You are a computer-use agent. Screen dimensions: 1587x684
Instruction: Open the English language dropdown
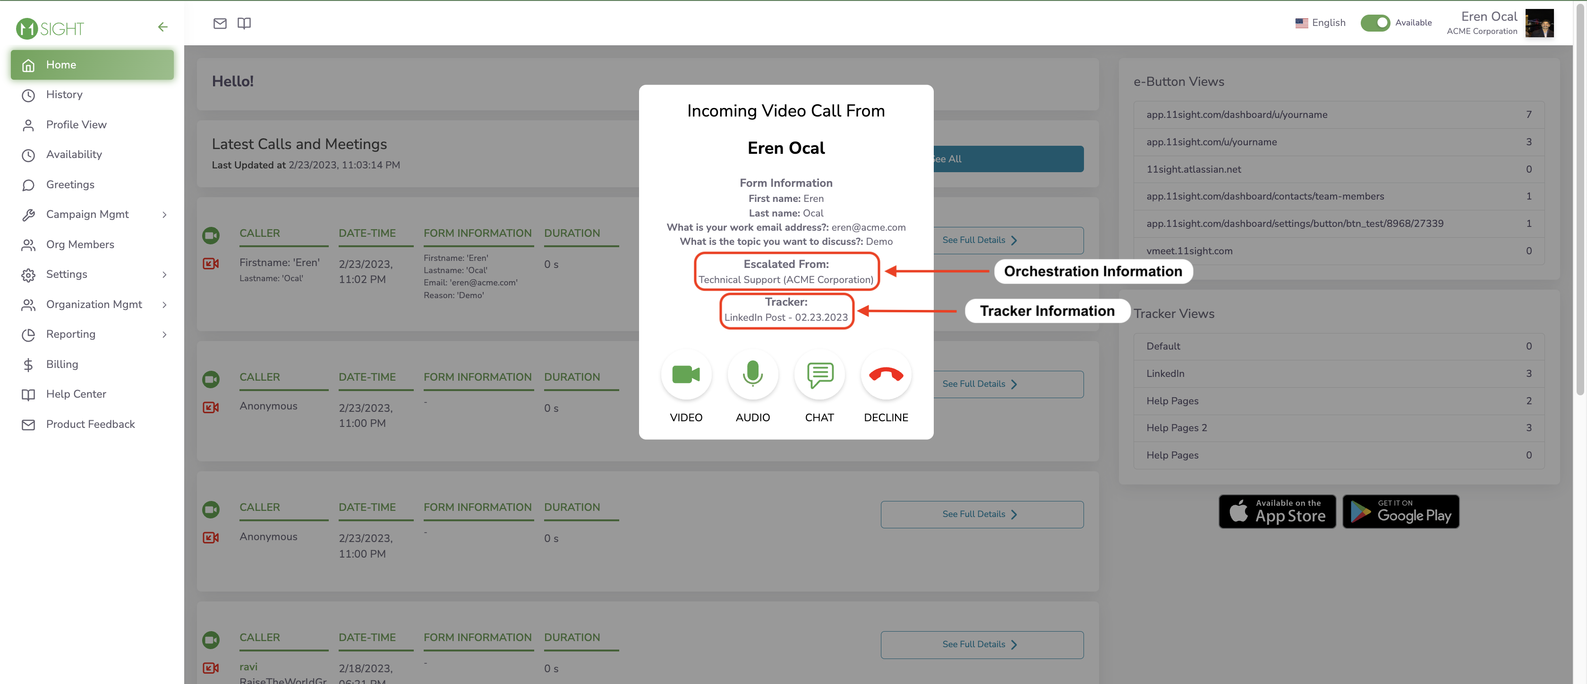(1320, 23)
